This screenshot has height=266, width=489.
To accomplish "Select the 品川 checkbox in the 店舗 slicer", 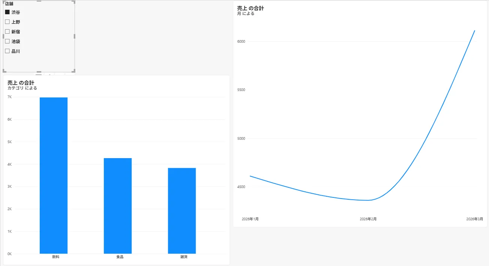I will [7, 51].
